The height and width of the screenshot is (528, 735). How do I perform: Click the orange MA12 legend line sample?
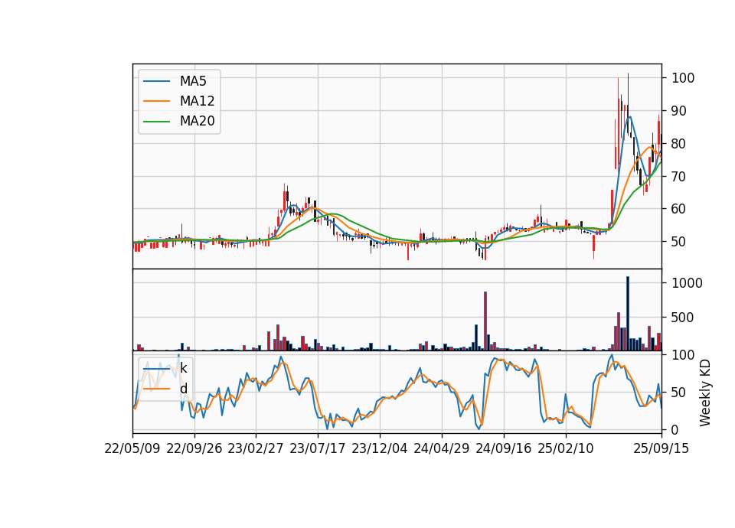pos(156,101)
